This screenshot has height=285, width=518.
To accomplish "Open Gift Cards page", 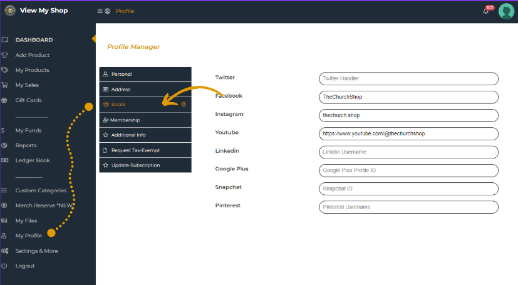I will (x=28, y=100).
